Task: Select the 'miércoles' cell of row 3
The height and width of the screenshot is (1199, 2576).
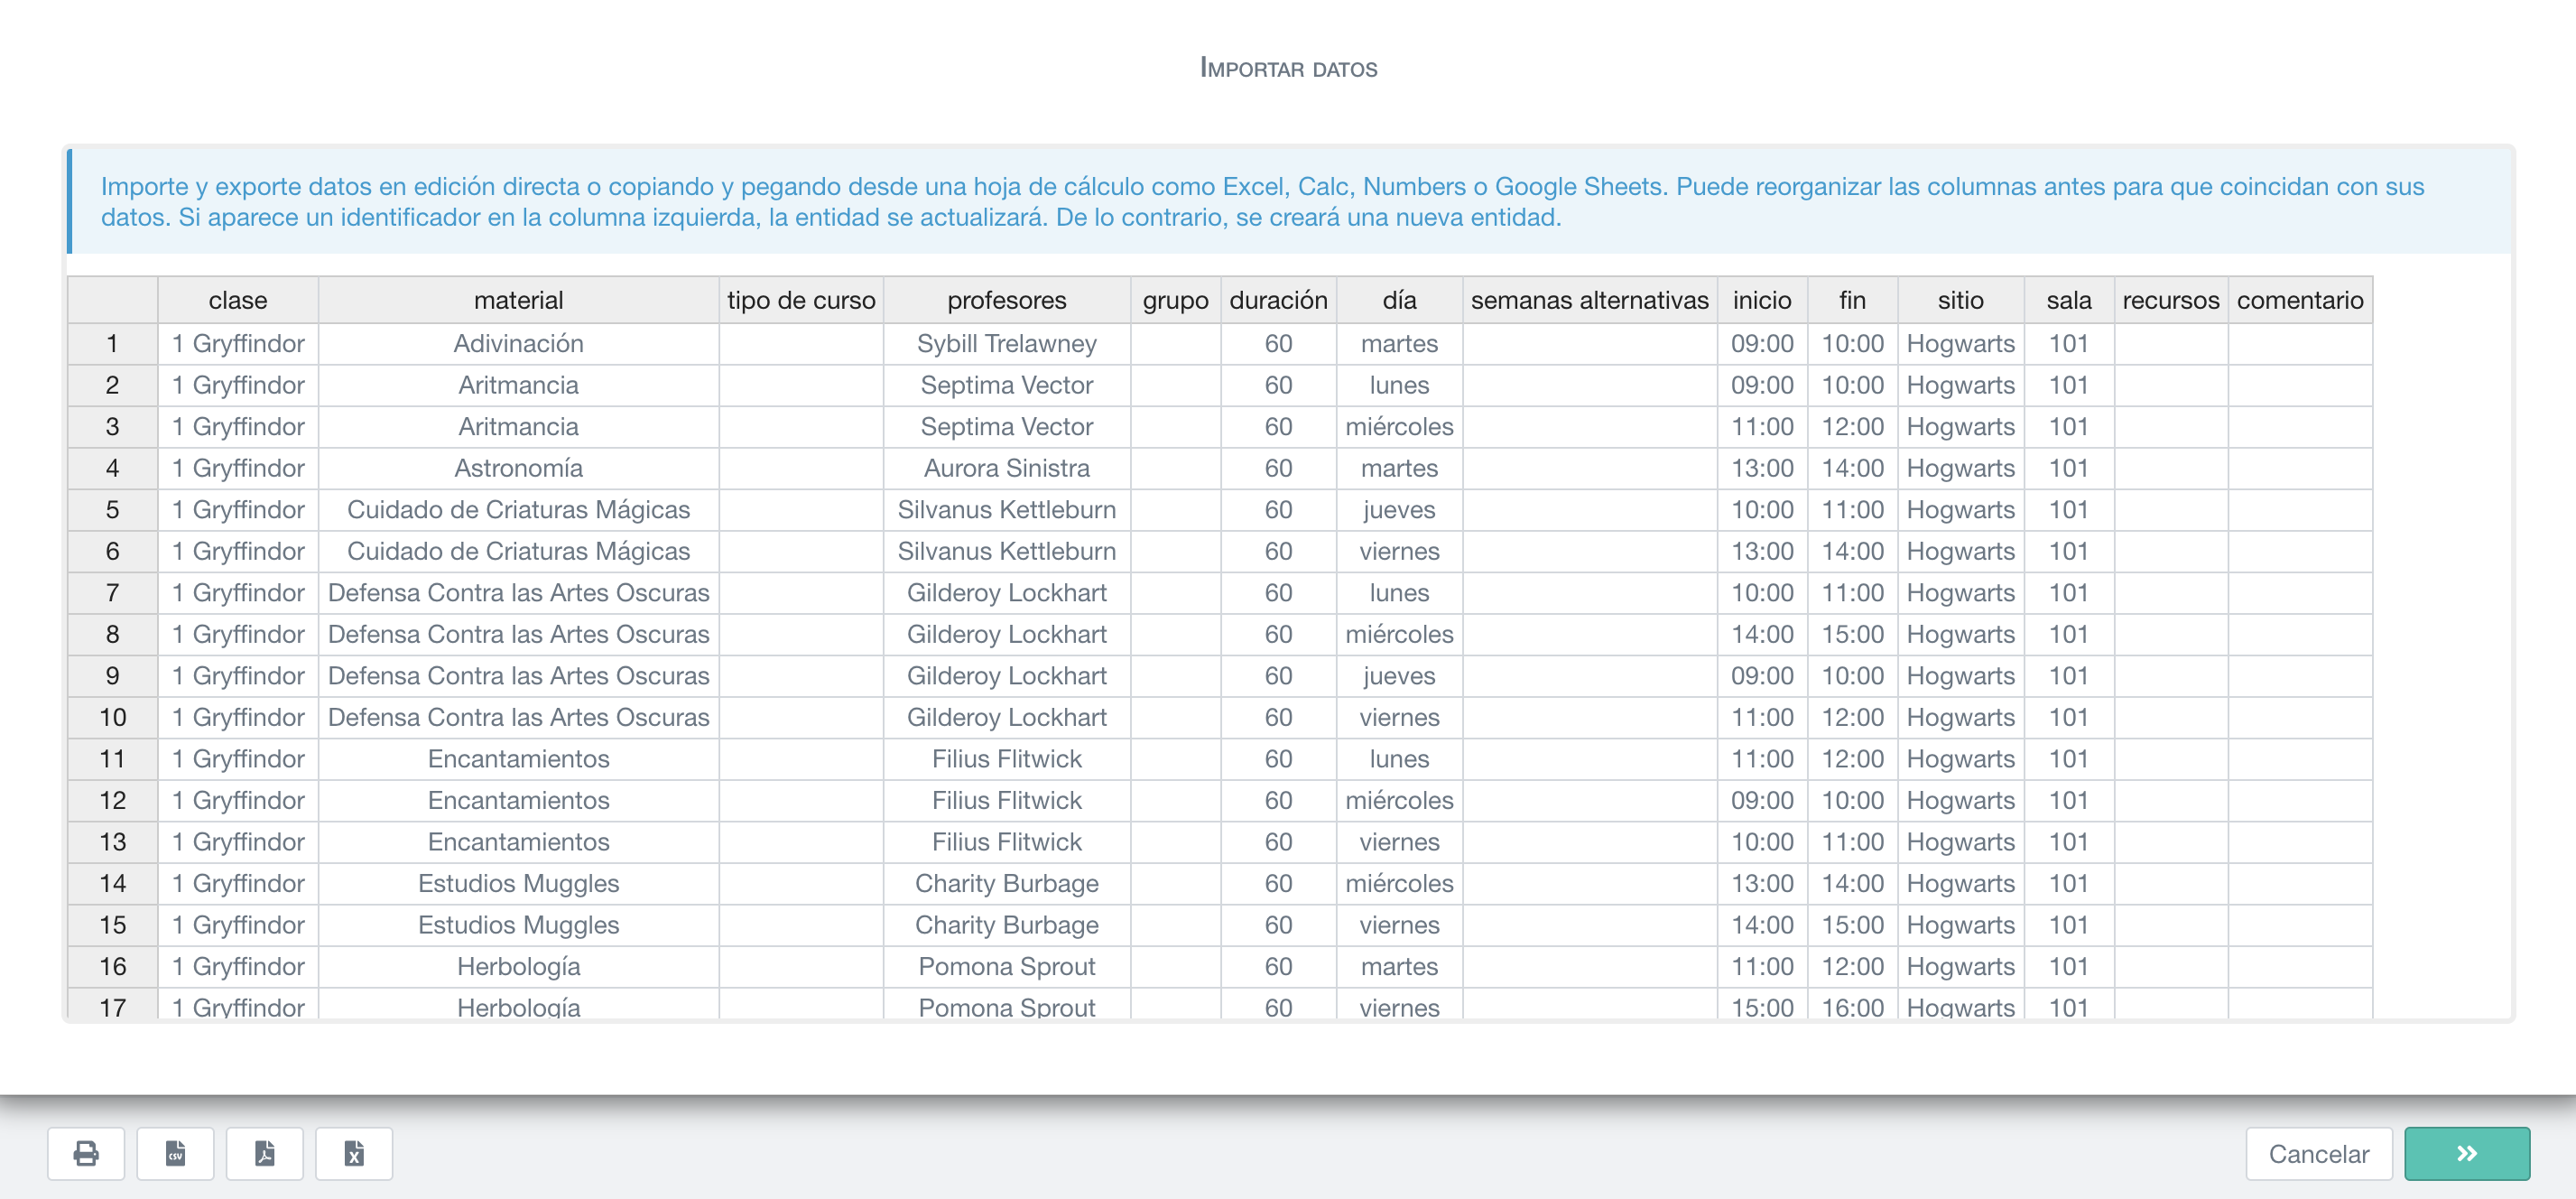Action: tap(1398, 426)
